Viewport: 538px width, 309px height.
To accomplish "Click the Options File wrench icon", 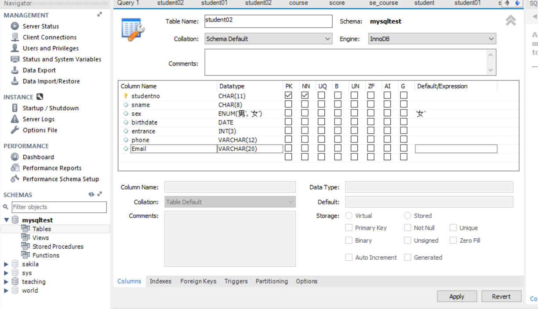I will [x=15, y=130].
